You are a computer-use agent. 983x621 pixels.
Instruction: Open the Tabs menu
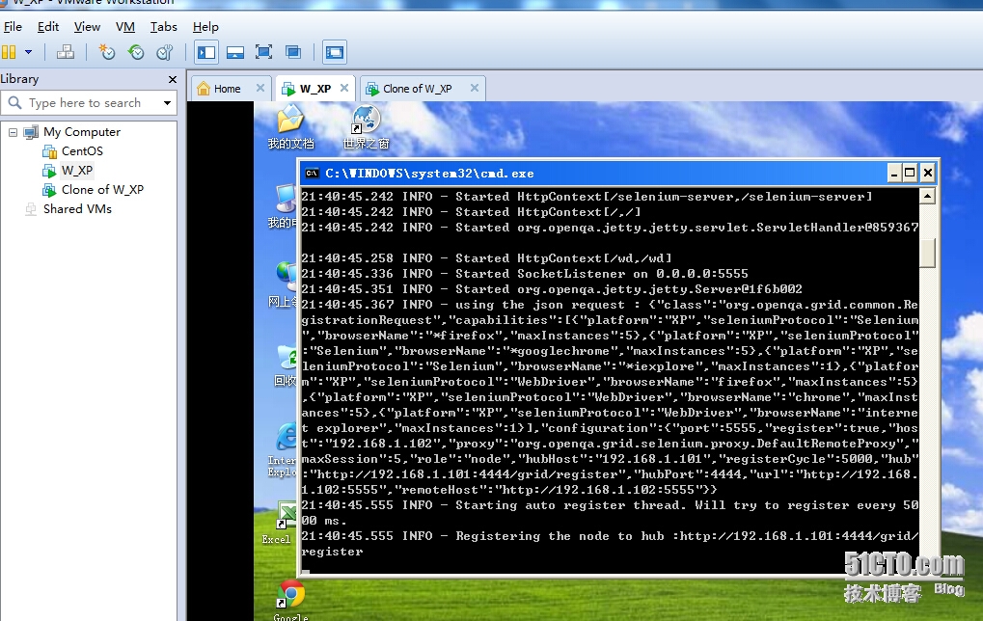pyautogui.click(x=164, y=27)
